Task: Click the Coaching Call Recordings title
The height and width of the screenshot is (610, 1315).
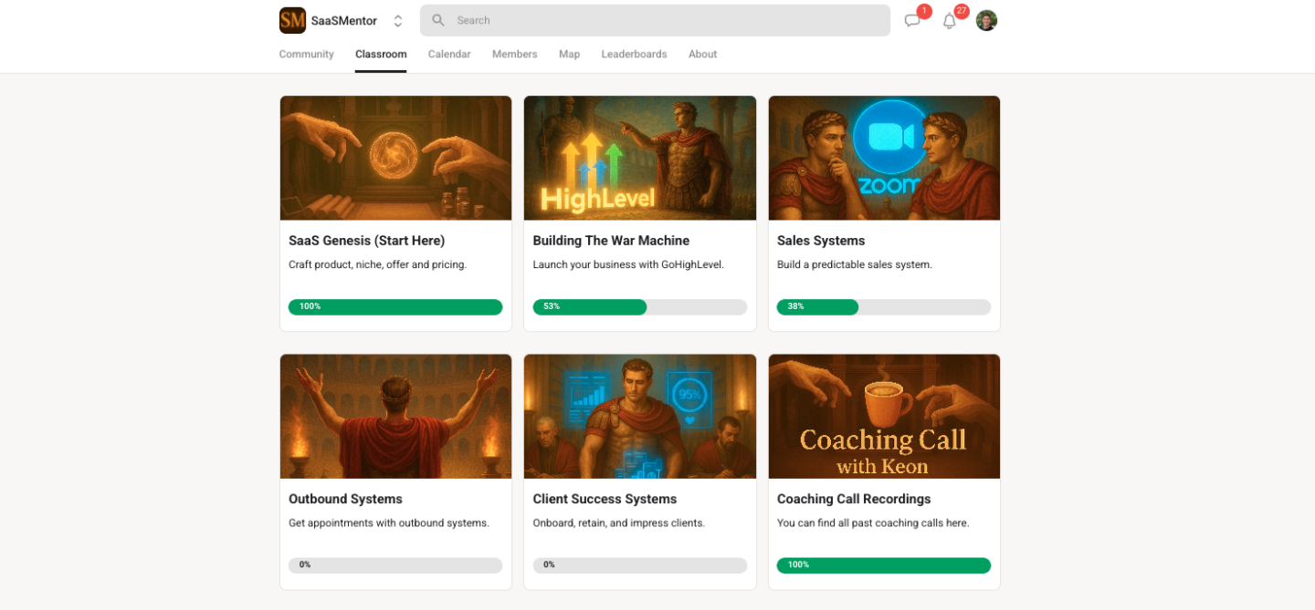Action: tap(854, 500)
